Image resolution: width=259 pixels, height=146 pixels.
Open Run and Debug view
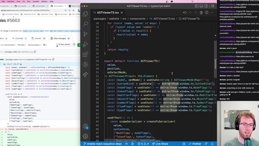click(85, 44)
